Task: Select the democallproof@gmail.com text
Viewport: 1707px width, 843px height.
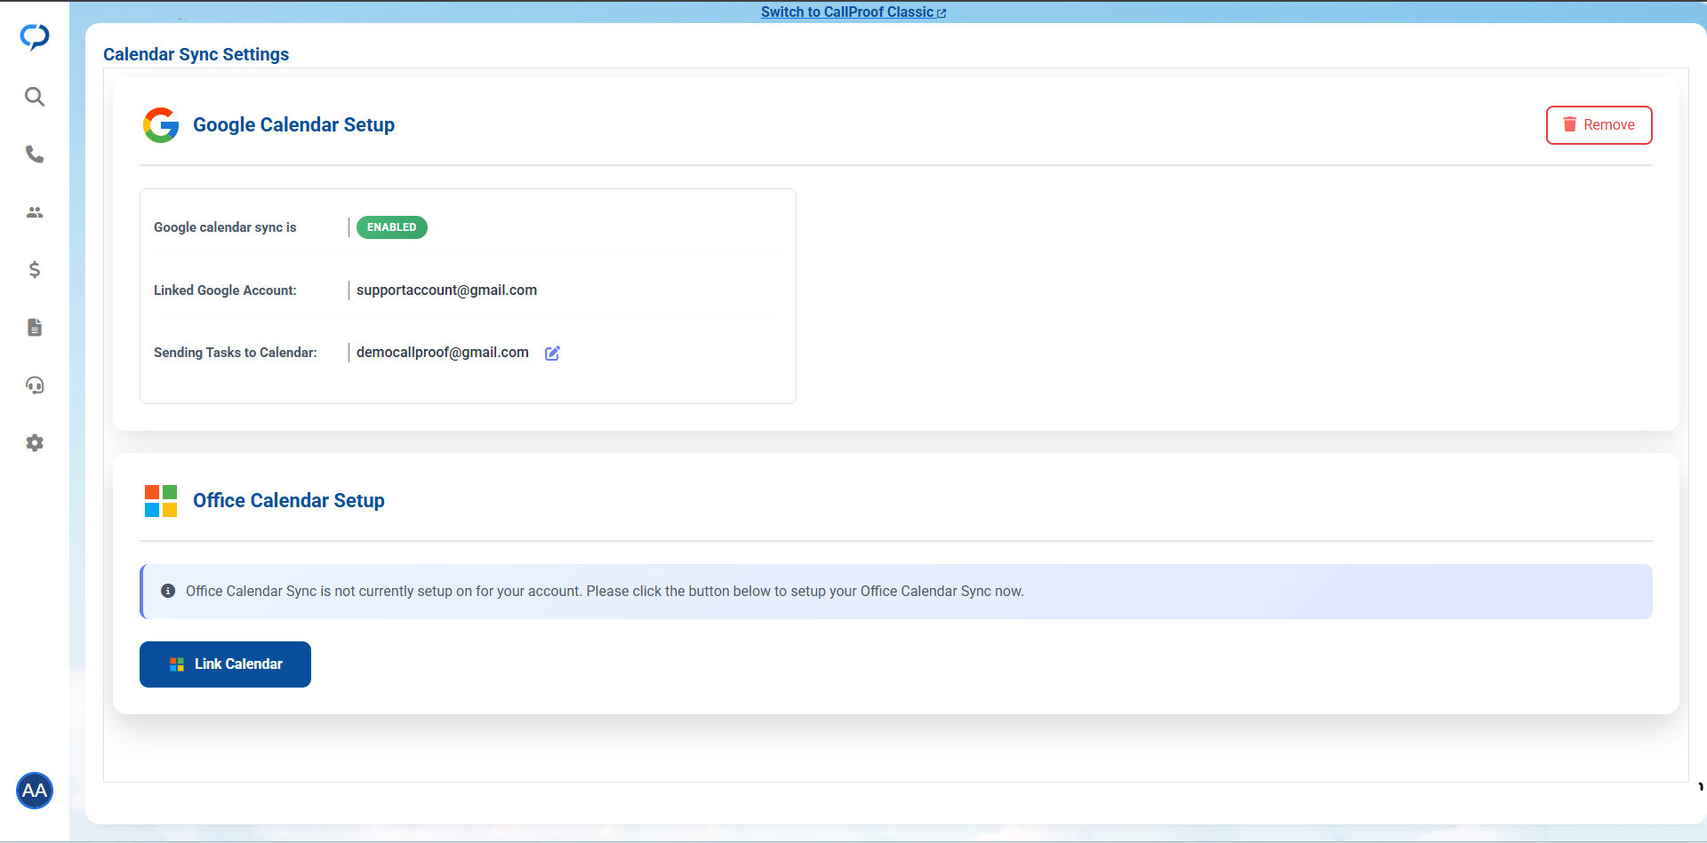Action: point(443,353)
